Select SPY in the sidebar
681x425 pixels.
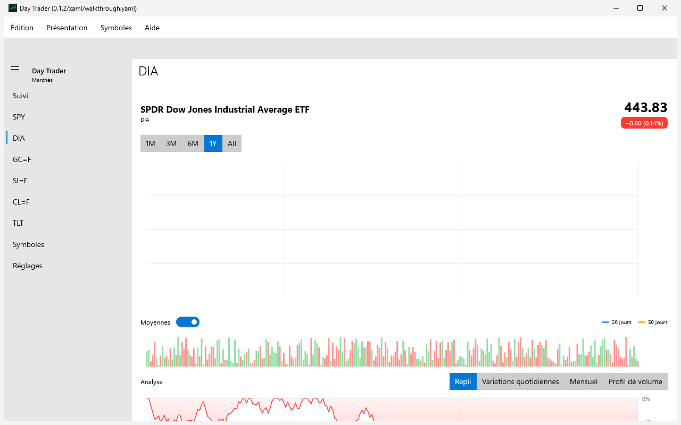click(x=68, y=117)
